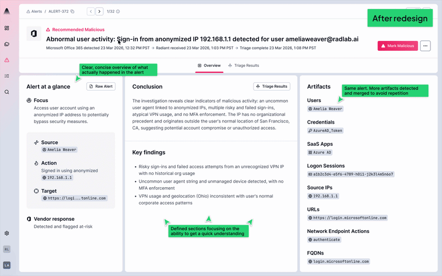The image size is (442, 276).
Task: Click the info icon beside 1/32
Action: click(118, 11)
